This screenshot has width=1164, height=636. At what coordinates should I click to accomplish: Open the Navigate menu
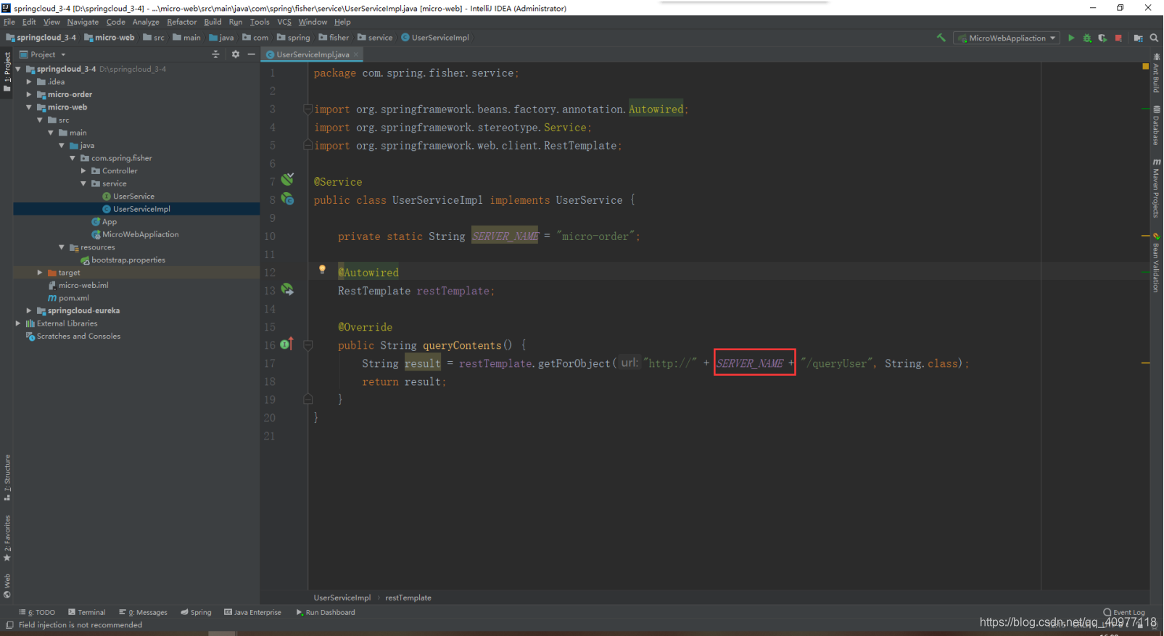(x=83, y=22)
